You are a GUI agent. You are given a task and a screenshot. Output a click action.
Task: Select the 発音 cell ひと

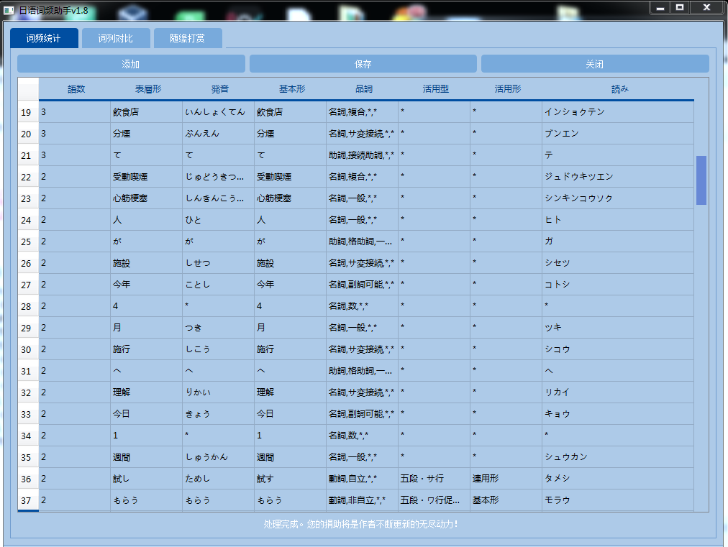click(x=218, y=219)
